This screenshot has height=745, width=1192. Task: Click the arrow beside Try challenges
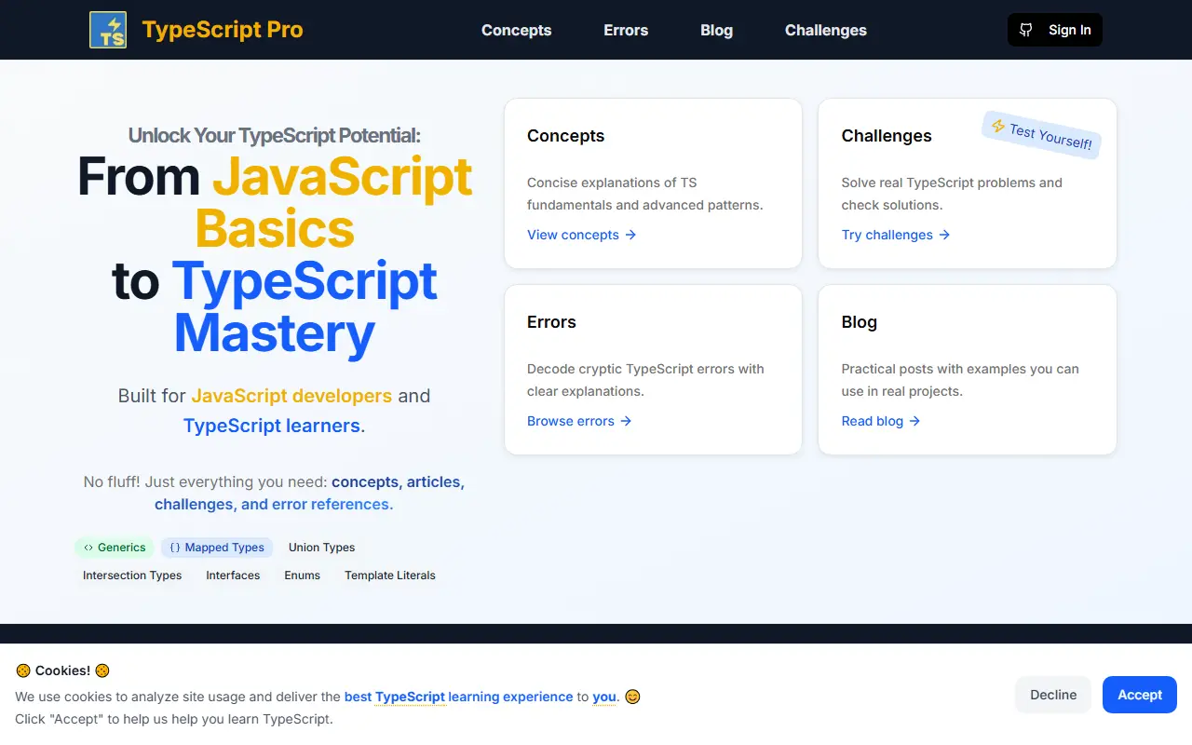coord(944,235)
